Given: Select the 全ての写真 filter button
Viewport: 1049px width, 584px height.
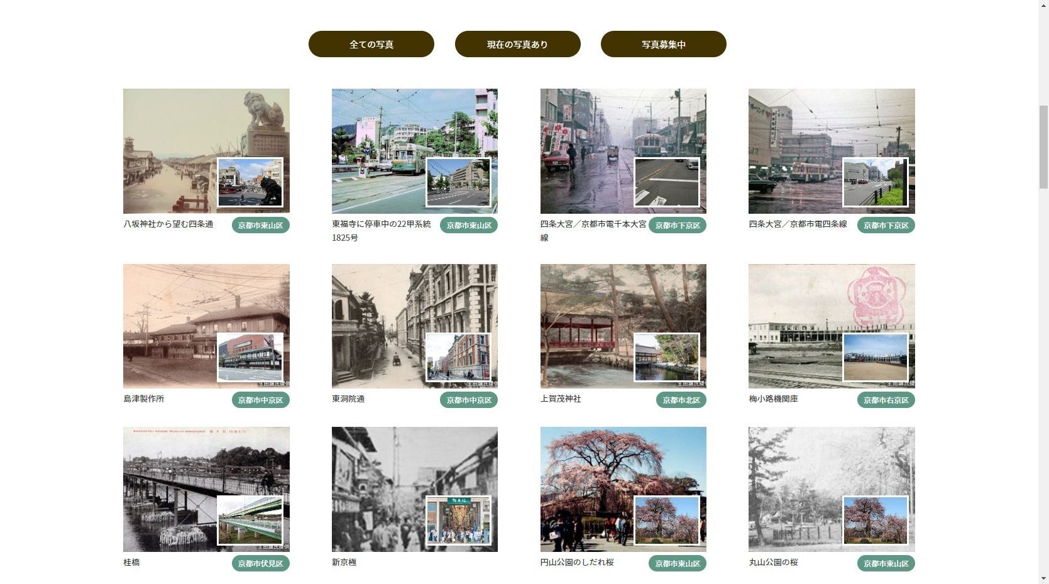Looking at the screenshot, I should click(371, 44).
